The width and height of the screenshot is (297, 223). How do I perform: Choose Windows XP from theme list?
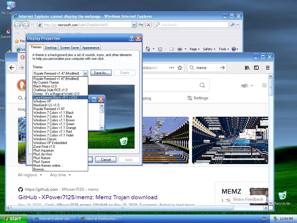pyautogui.click(x=60, y=101)
